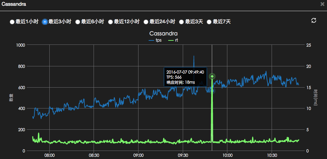Click the blue tps hover point
327x159 pixels.
tap(212, 91)
